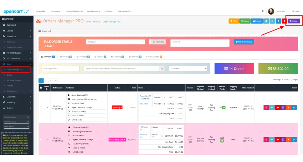The width and height of the screenshot is (303, 162).
Task: Click pencil edit icon for order 14
Action: click(294, 107)
